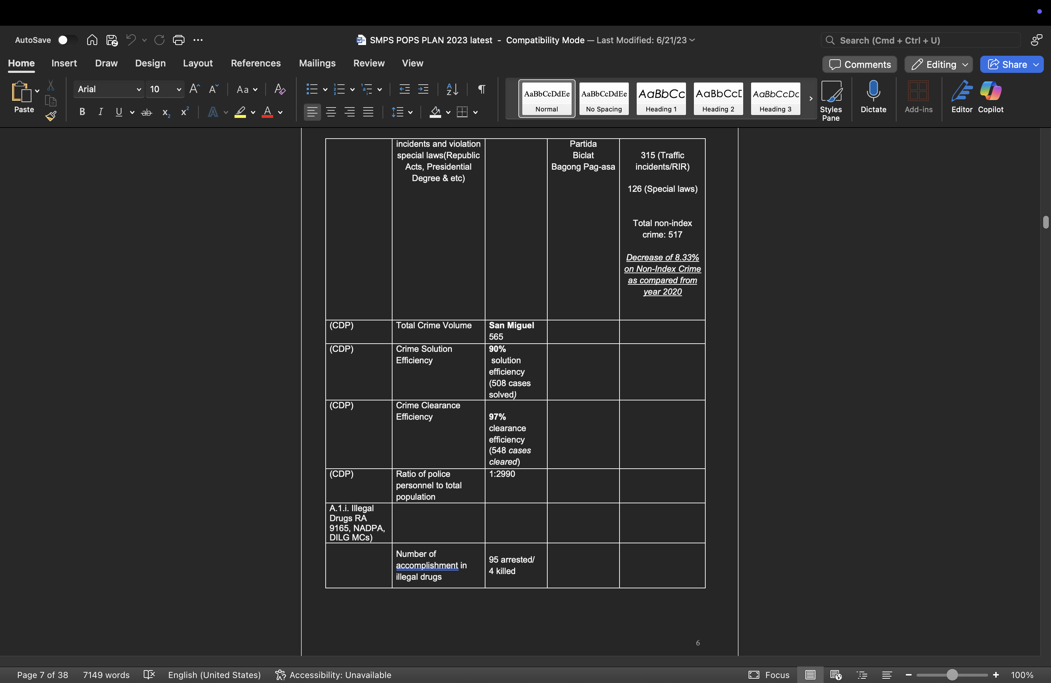
Task: Clear all formatting
Action: click(280, 89)
